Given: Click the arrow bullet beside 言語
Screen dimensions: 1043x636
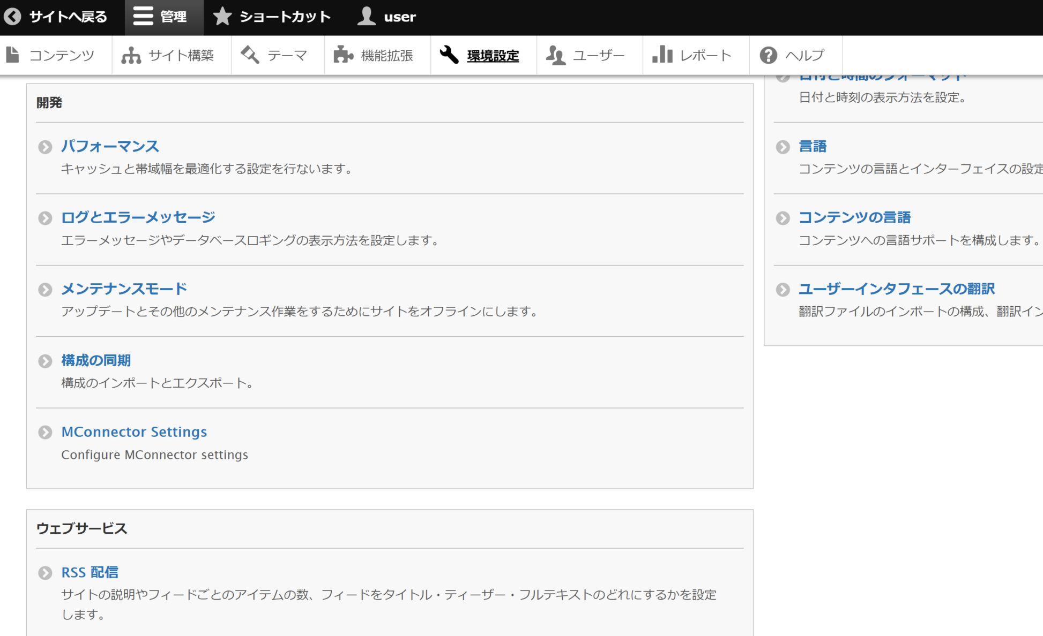Looking at the screenshot, I should [x=783, y=147].
